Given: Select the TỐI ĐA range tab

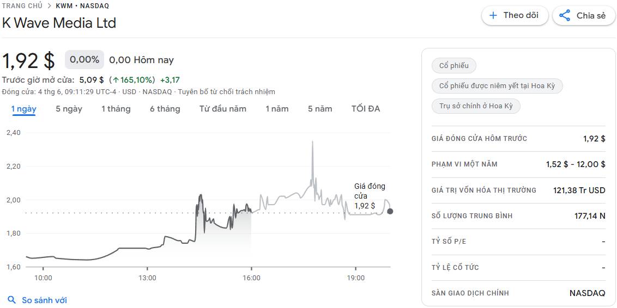Looking at the screenshot, I should point(366,109).
